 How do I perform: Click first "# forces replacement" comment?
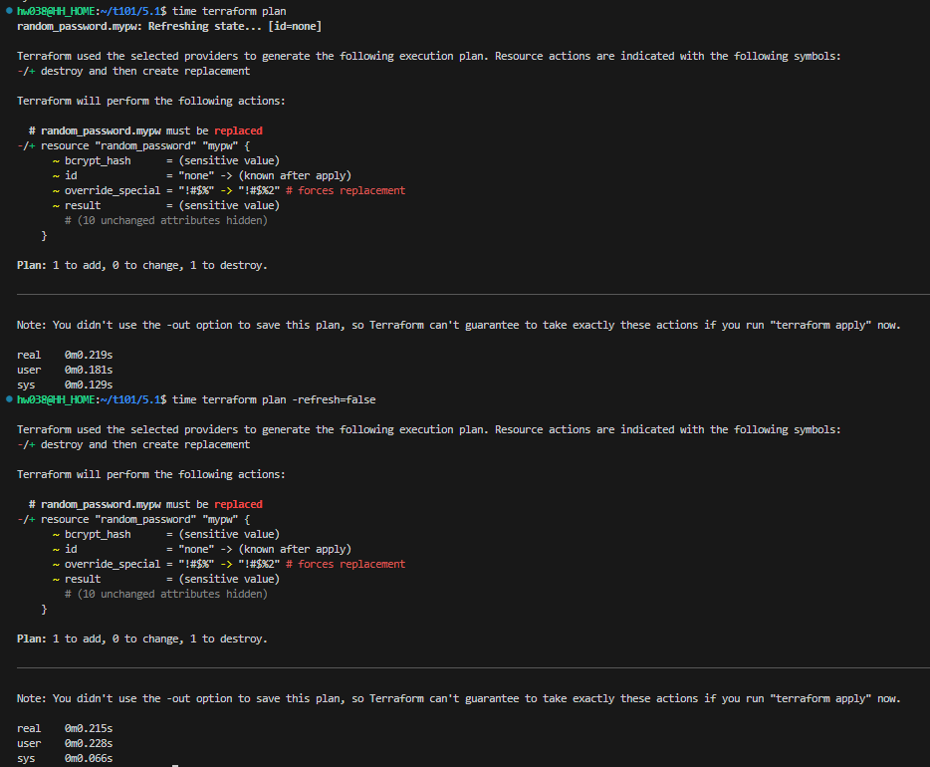point(346,190)
